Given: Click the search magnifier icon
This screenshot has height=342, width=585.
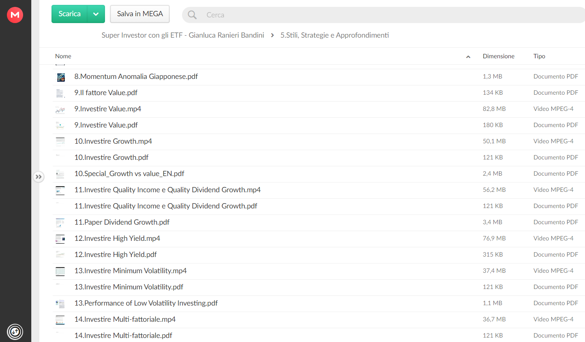Looking at the screenshot, I should click(192, 15).
